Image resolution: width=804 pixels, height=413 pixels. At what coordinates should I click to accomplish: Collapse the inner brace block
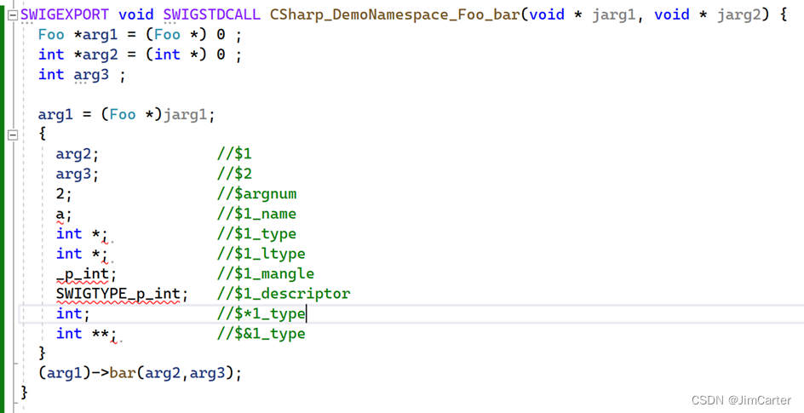coord(13,135)
